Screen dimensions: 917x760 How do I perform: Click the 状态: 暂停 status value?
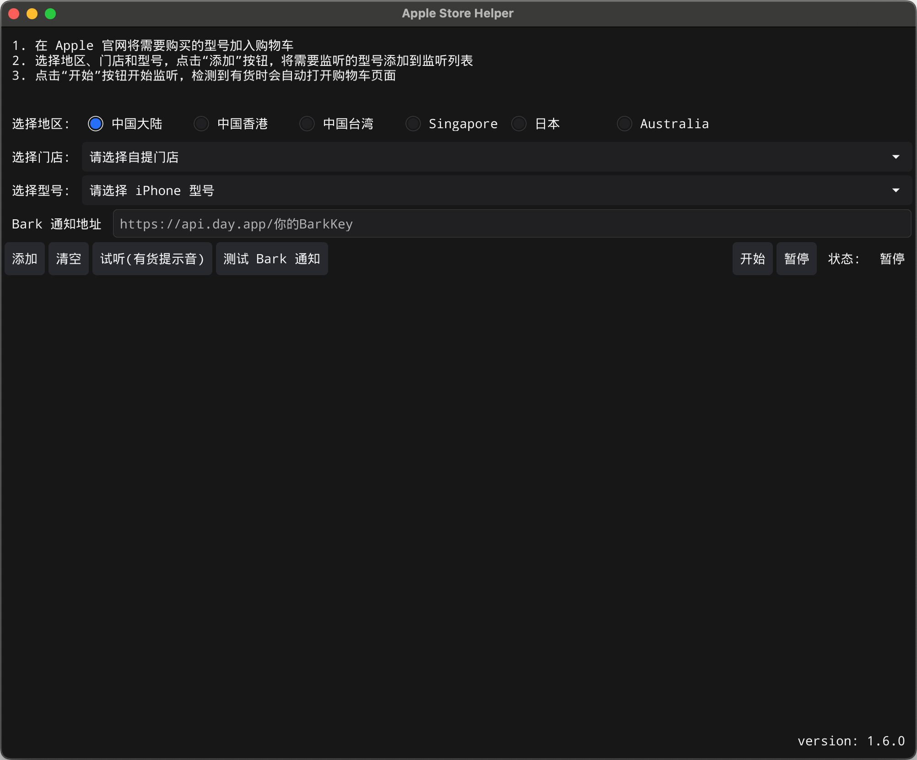(892, 259)
